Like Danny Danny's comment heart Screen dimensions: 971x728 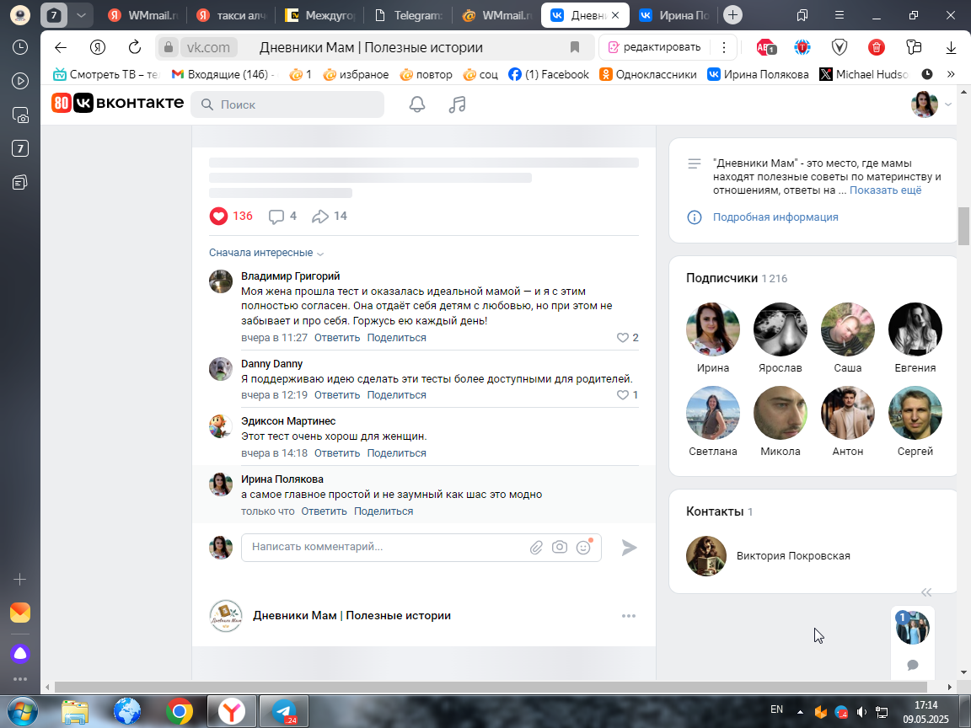[622, 395]
